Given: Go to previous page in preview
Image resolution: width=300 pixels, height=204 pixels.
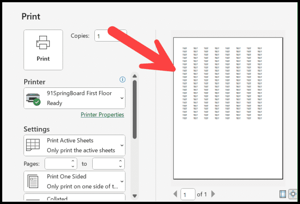Looking at the screenshot, I should tap(175, 194).
